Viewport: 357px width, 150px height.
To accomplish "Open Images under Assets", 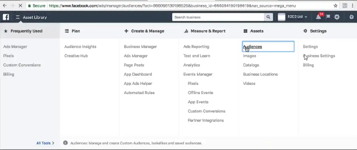I will [250, 56].
